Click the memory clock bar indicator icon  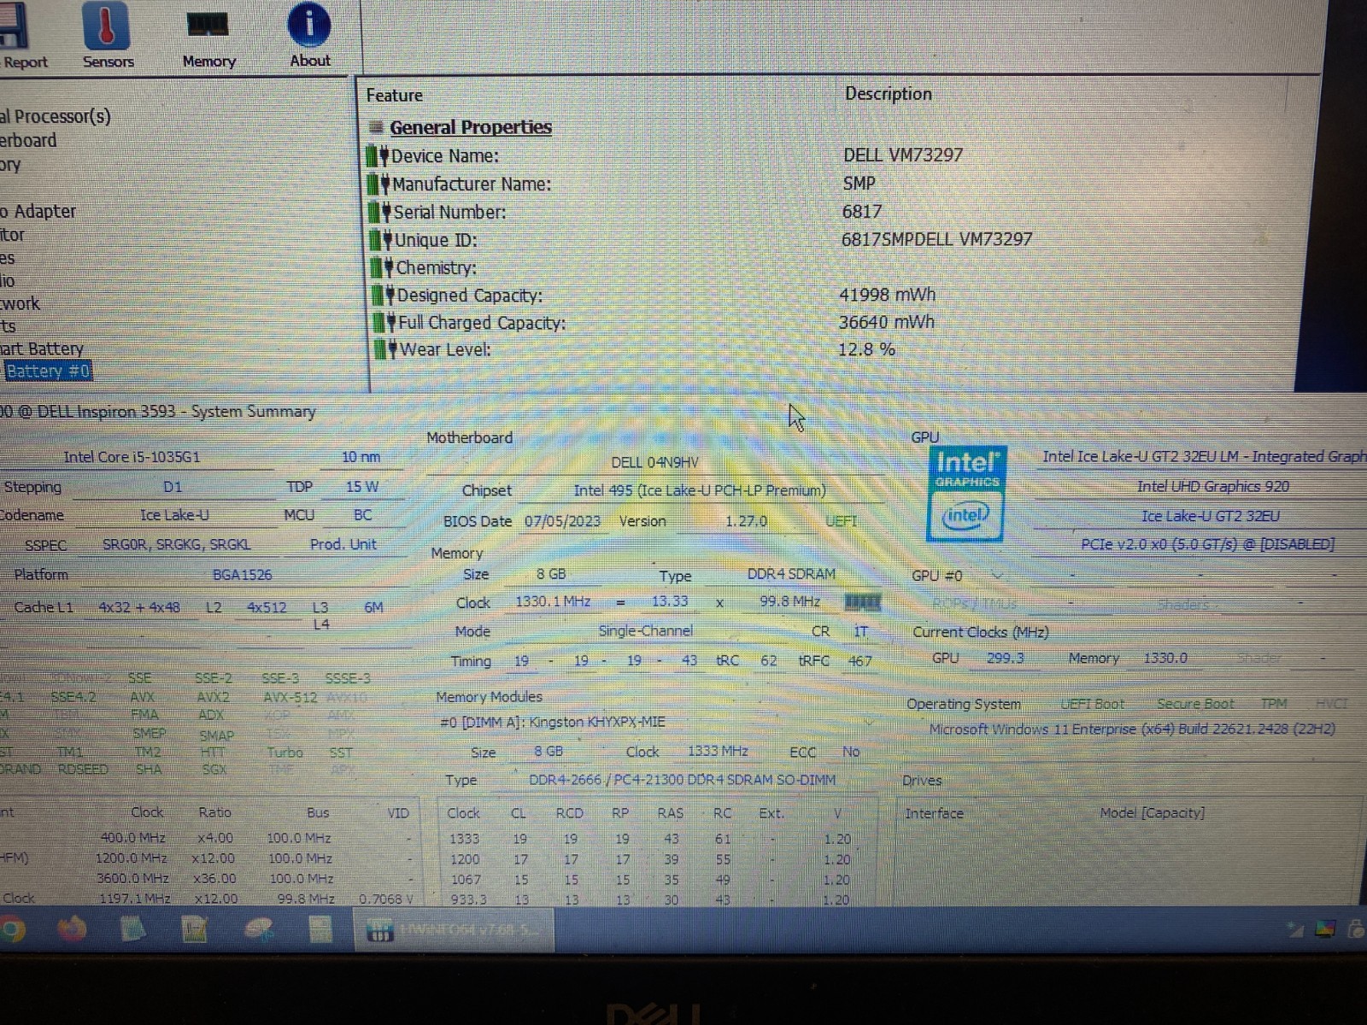pyautogui.click(x=862, y=602)
